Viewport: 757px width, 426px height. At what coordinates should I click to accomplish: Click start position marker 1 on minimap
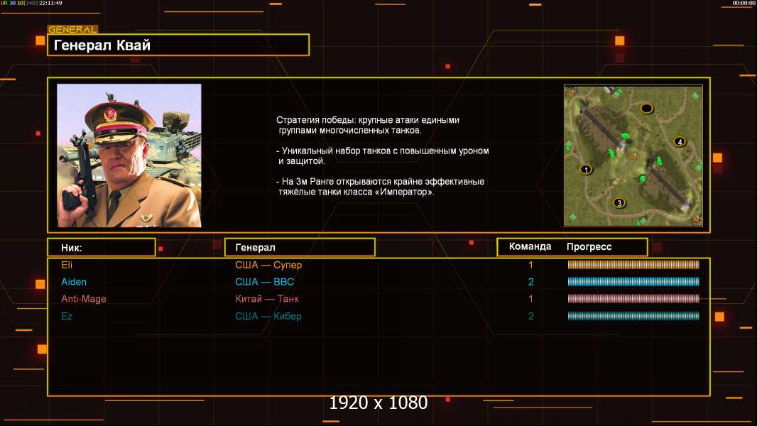(x=586, y=170)
